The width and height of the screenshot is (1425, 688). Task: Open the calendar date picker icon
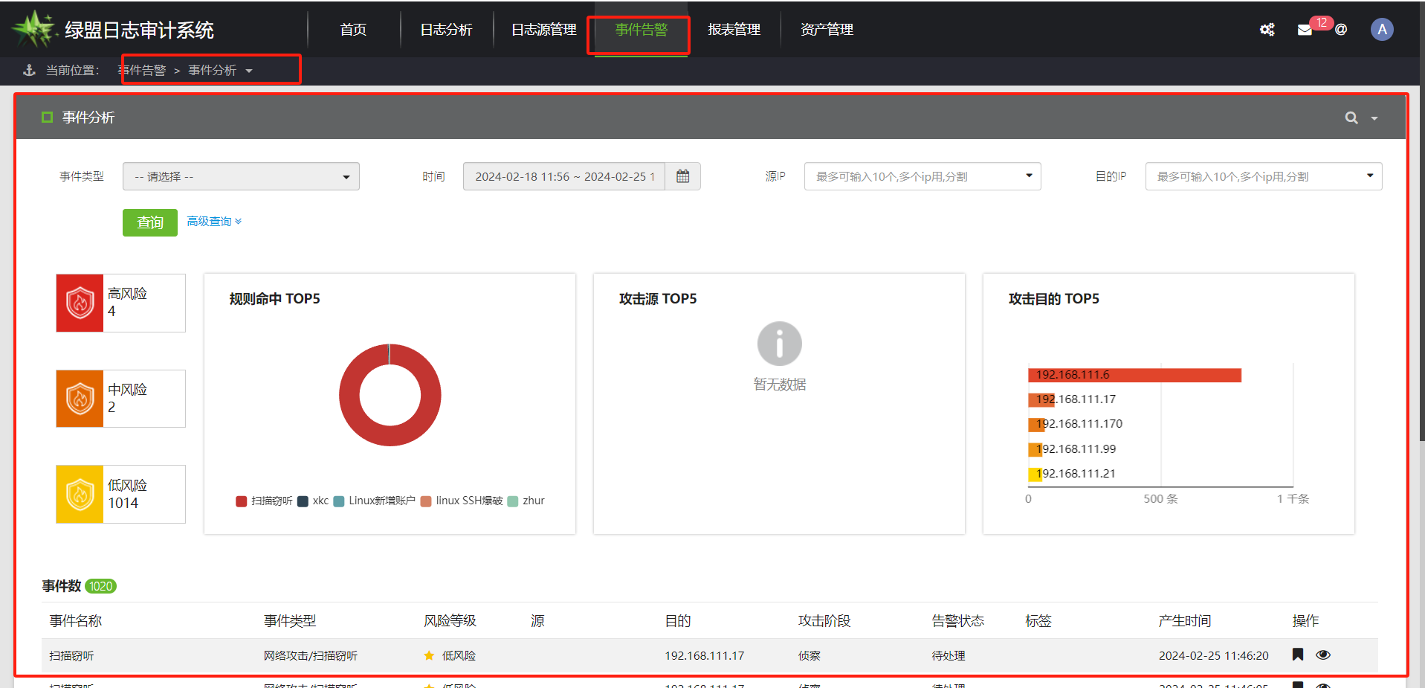tap(682, 176)
